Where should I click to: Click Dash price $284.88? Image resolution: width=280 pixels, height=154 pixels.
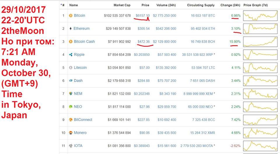pos(143,81)
